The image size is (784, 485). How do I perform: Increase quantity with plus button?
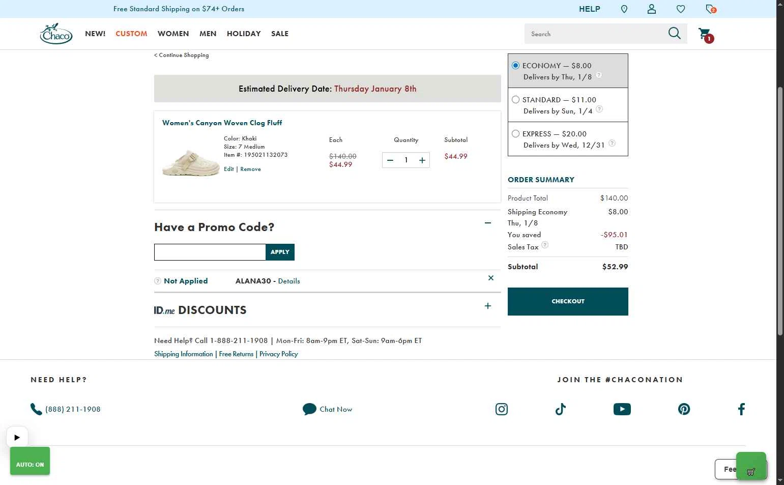(422, 160)
